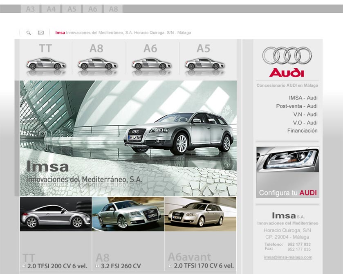Open the A8 sedan photo
Viewport: 343px width, 274px height.
[x=128, y=214]
